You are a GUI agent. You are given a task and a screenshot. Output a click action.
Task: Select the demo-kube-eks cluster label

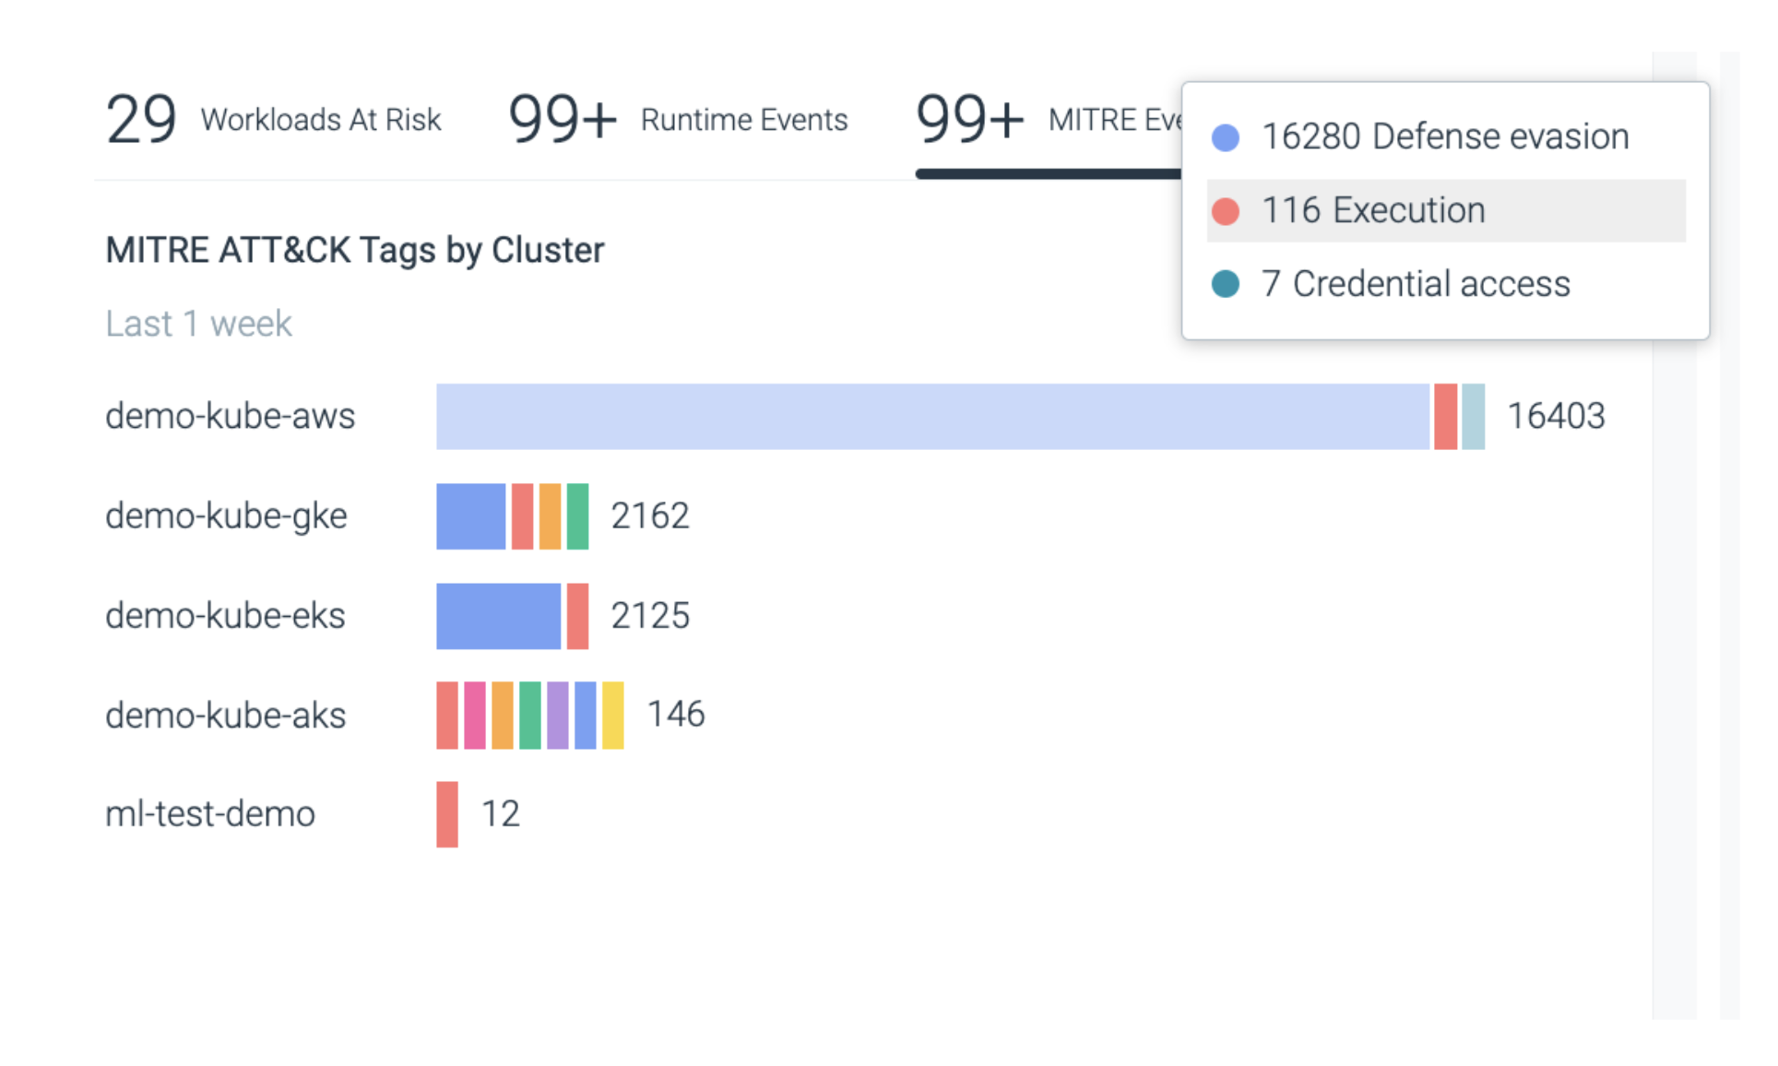(x=226, y=616)
